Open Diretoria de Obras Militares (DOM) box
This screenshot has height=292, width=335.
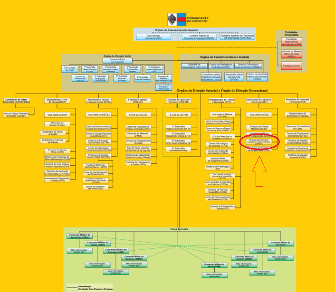coord(259,128)
